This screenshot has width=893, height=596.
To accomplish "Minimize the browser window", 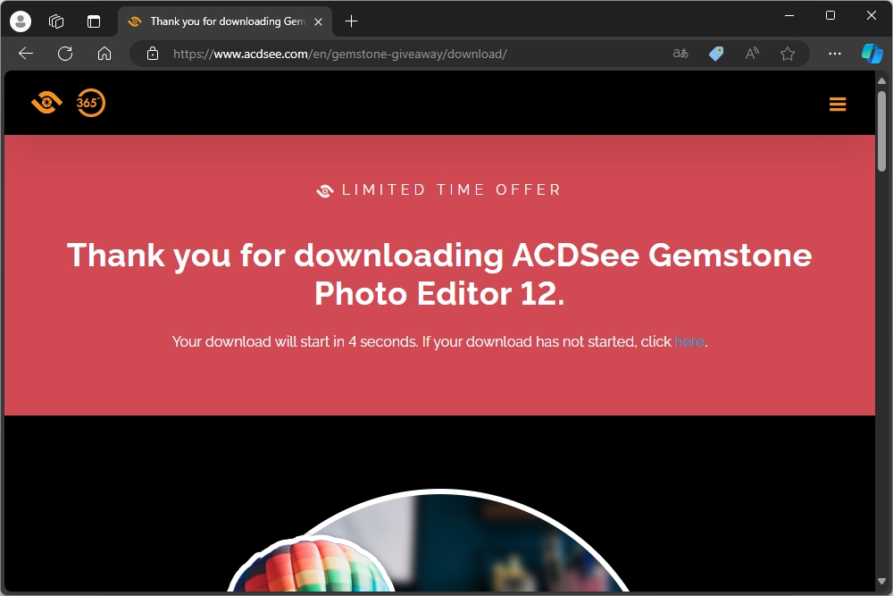I will (789, 15).
